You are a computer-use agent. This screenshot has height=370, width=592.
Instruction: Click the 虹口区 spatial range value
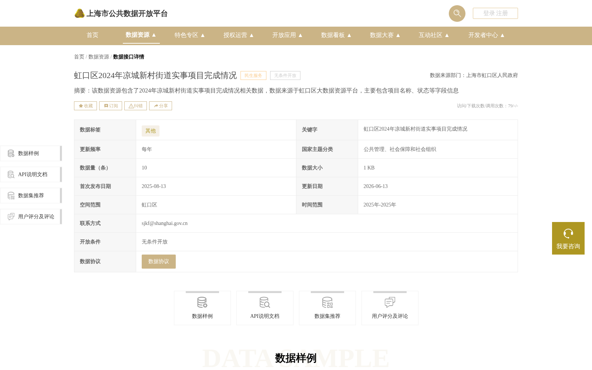click(149, 205)
